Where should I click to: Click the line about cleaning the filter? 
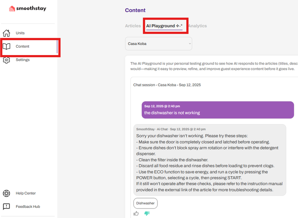[x=172, y=160]
